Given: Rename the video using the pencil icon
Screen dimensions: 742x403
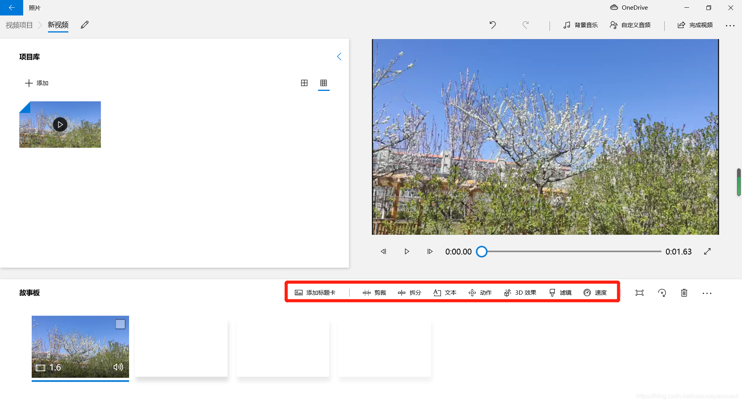Looking at the screenshot, I should [85, 25].
